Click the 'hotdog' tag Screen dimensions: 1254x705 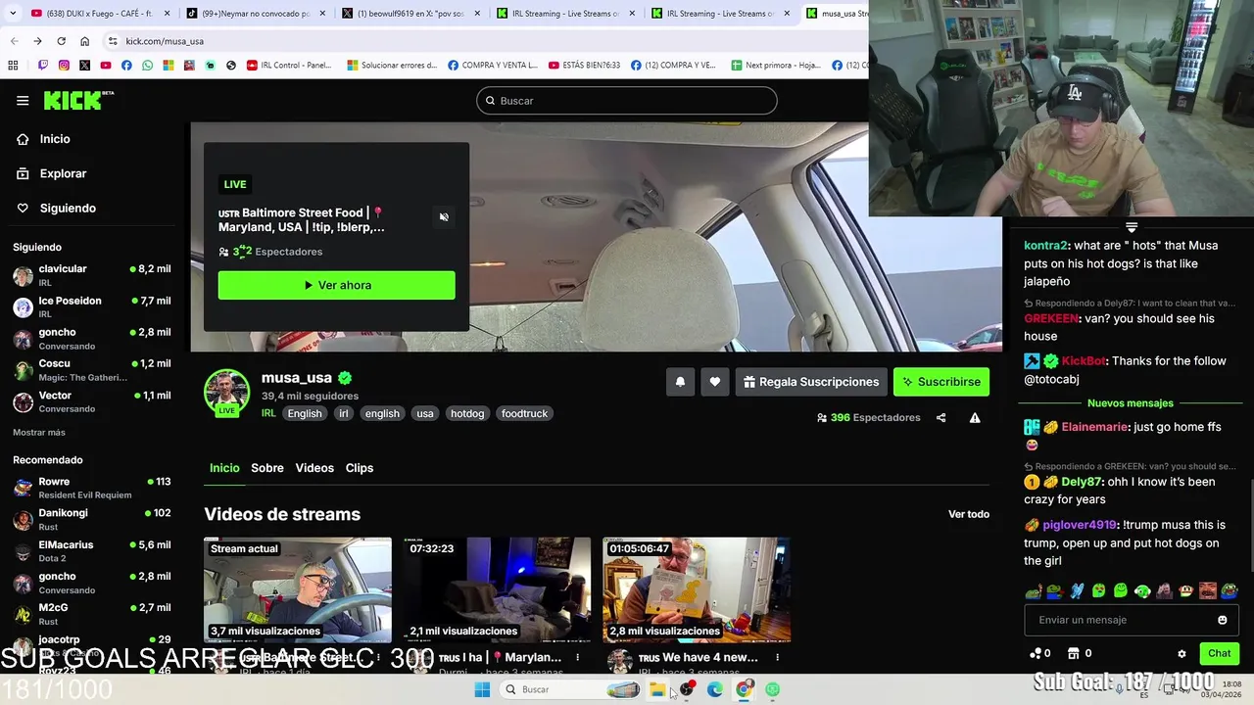click(467, 413)
